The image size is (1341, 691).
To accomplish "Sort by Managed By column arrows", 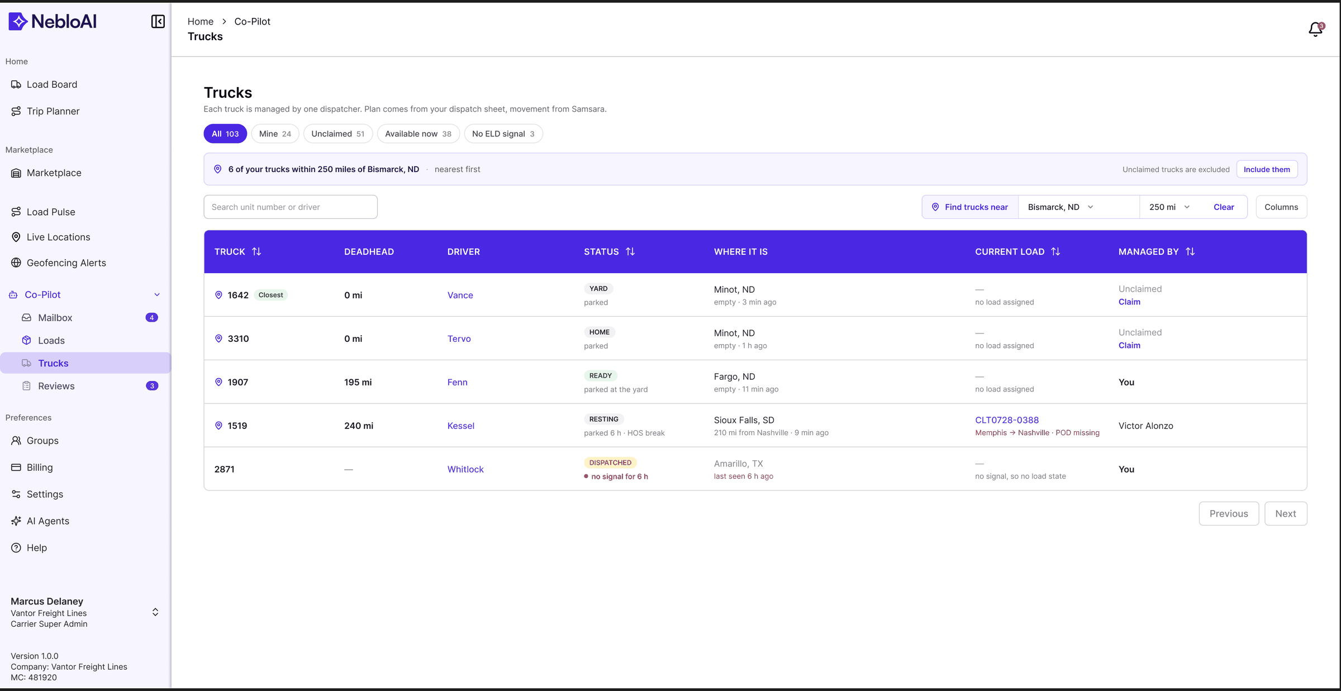I will tap(1190, 252).
